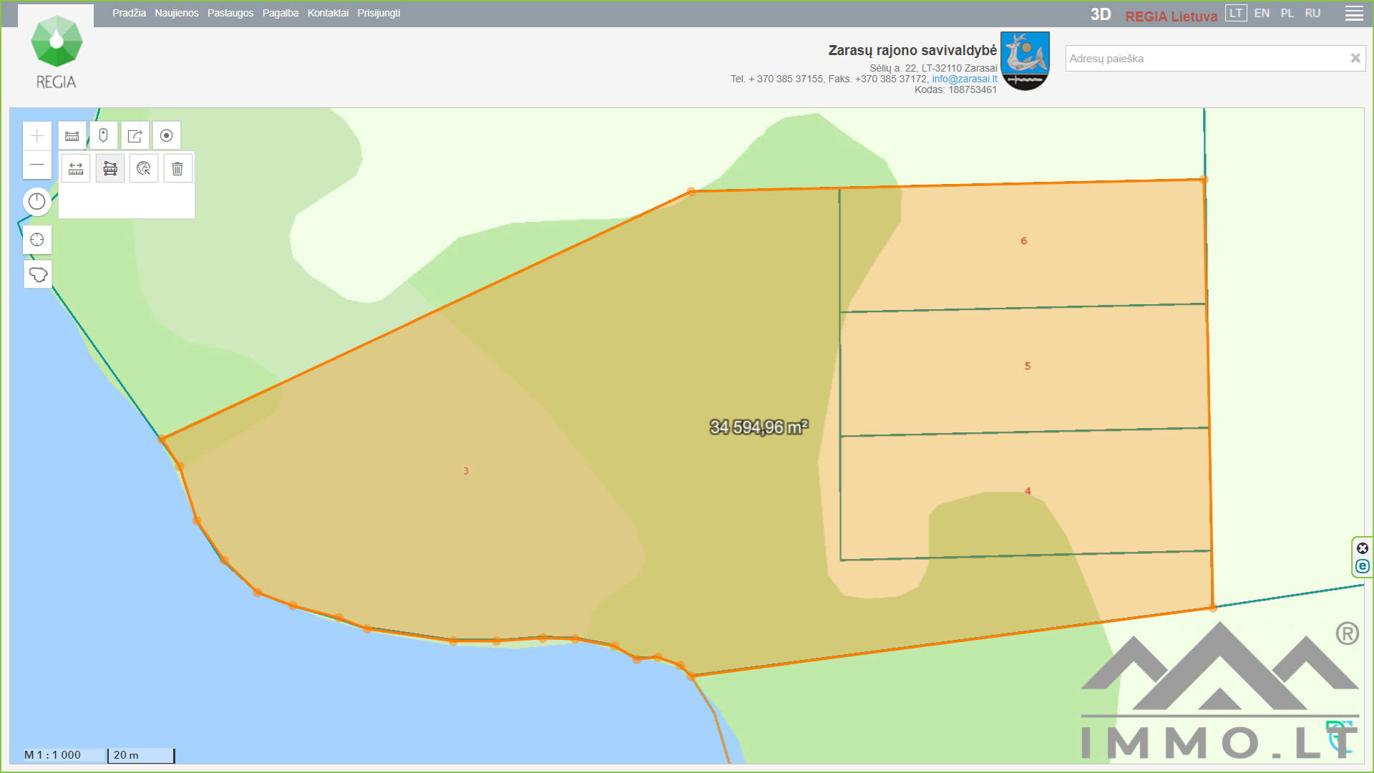This screenshot has width=1374, height=773.
Task: Reset map rotation with compass button
Action: pos(37,202)
